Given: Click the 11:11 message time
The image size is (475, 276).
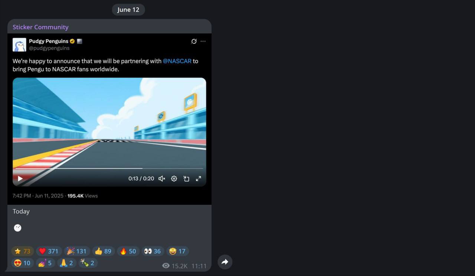Looking at the screenshot, I should coord(199,266).
